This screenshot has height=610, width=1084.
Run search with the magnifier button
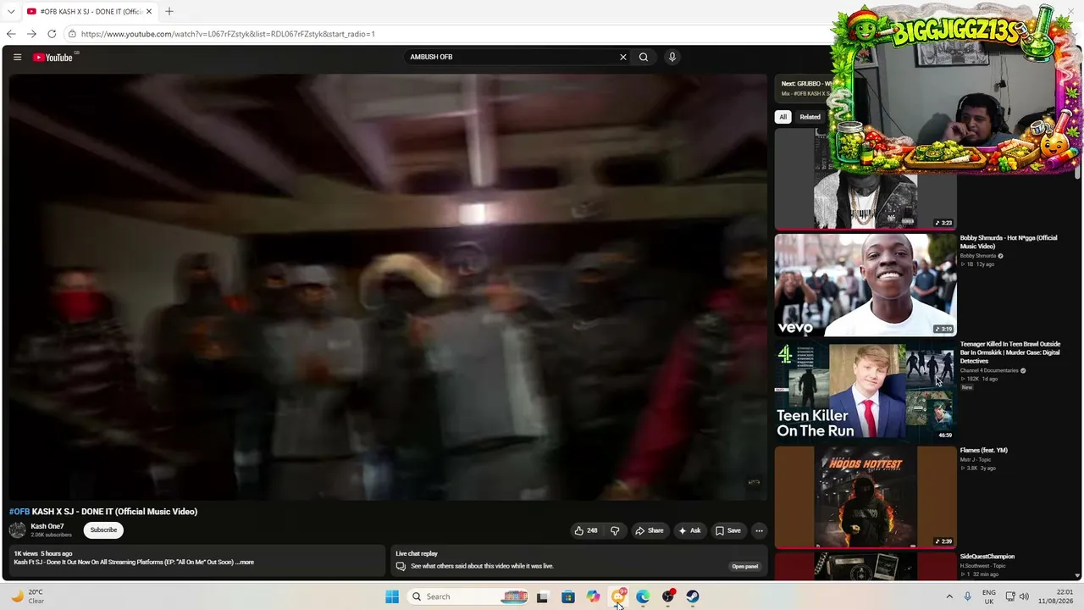click(x=644, y=57)
